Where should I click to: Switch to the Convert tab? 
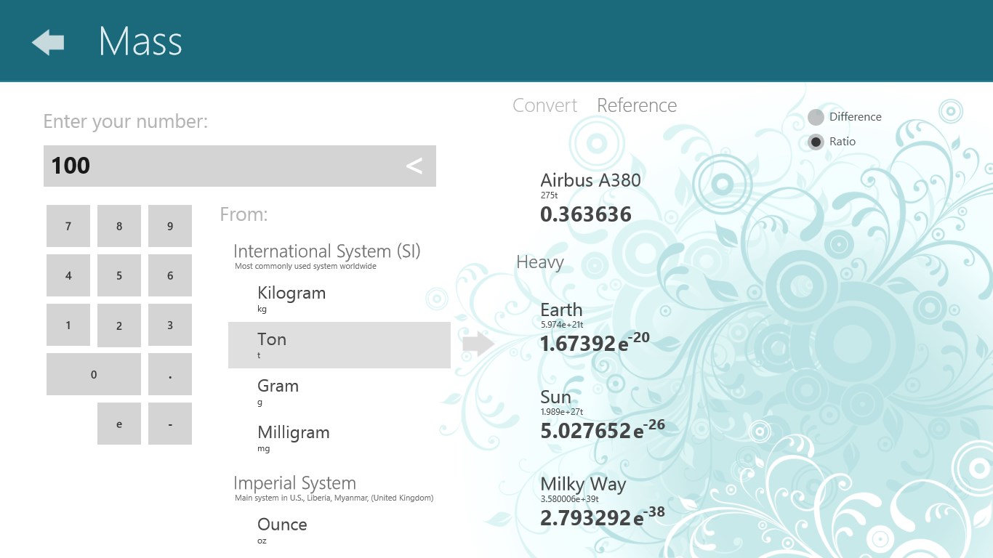[544, 105]
